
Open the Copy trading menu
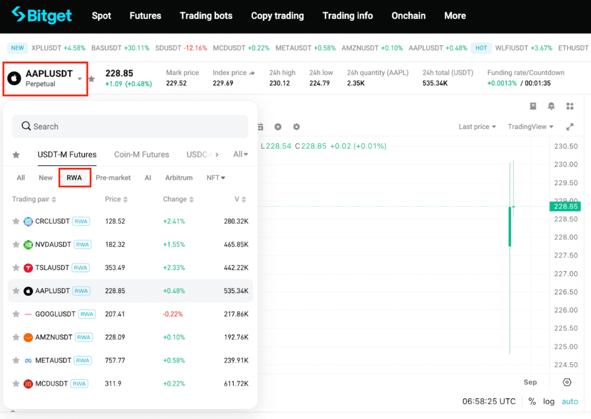click(x=277, y=16)
